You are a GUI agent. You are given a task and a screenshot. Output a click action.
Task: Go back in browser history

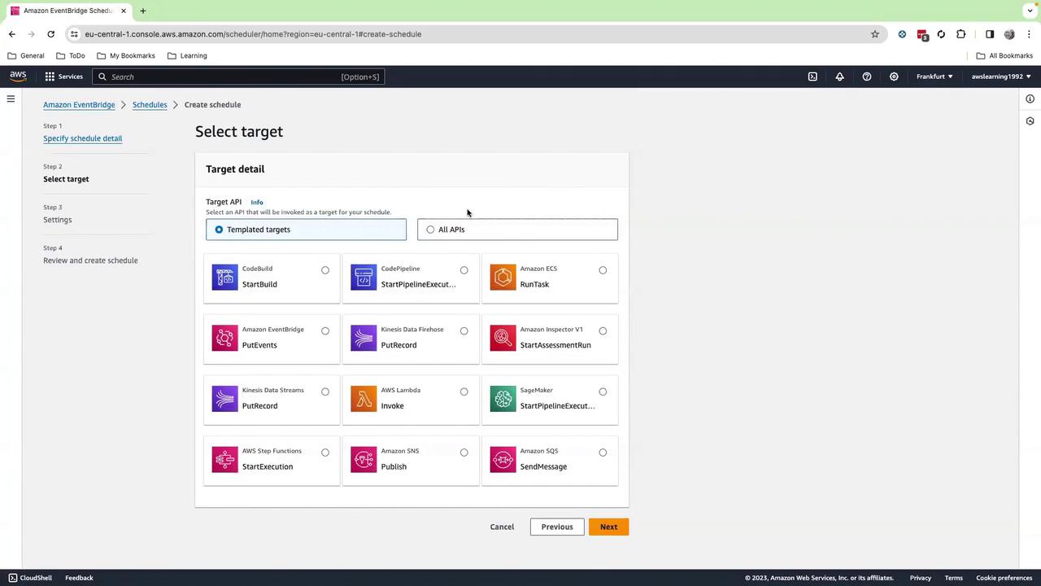pyautogui.click(x=11, y=34)
